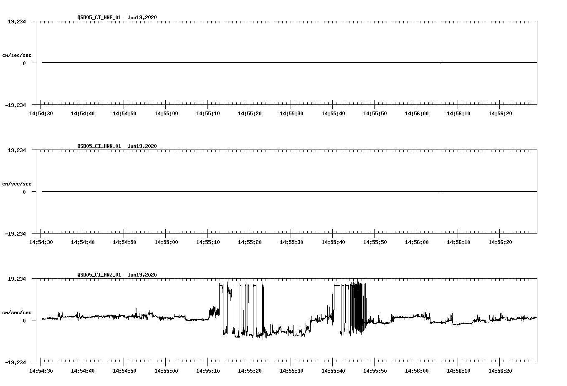Click the 0 axis value on HNN plot
567x386 pixels.
pos(24,192)
